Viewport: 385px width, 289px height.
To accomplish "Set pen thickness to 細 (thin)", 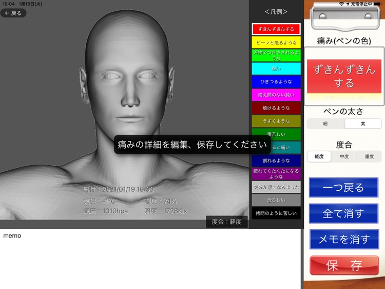I will coord(325,124).
